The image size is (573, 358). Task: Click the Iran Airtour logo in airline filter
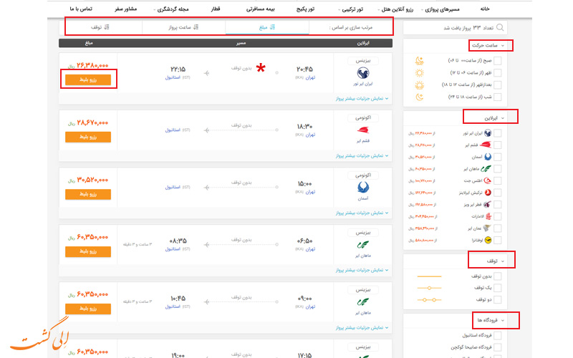click(488, 133)
